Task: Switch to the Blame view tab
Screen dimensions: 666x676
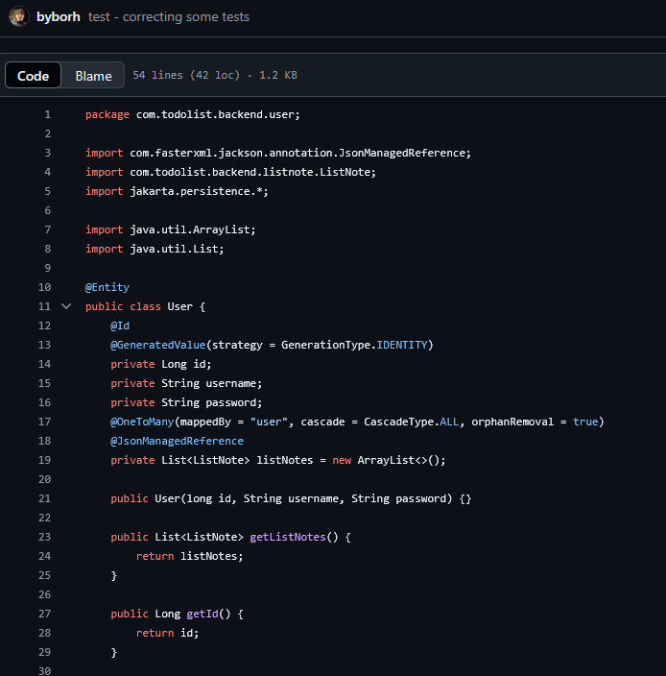Action: pyautogui.click(x=94, y=76)
